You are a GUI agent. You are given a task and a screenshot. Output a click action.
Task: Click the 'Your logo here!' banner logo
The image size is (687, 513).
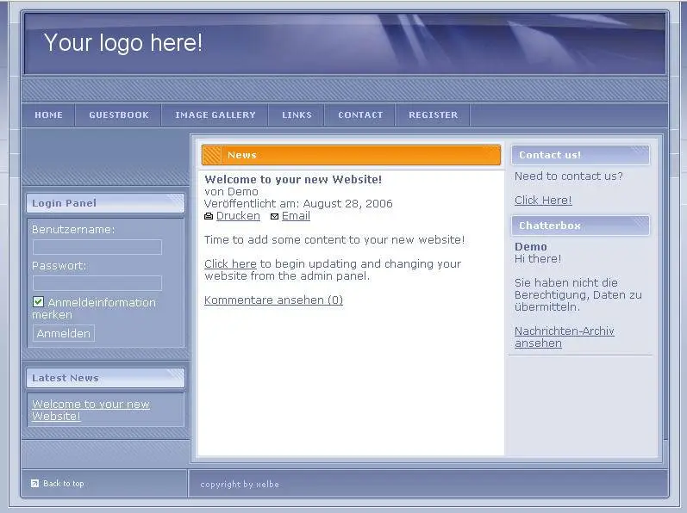[x=123, y=43]
